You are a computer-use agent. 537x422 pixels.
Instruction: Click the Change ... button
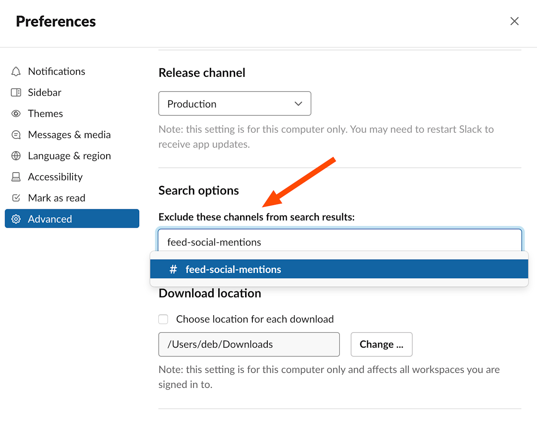pyautogui.click(x=382, y=344)
